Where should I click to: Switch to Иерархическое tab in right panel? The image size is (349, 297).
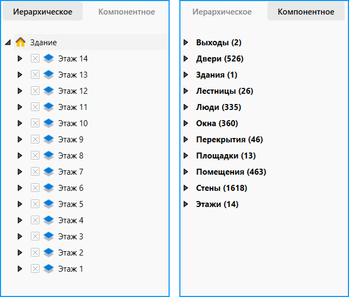(x=222, y=12)
